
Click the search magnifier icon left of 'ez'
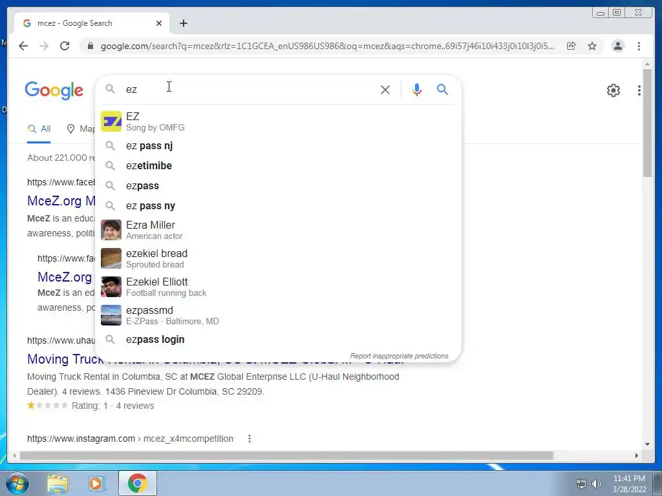point(110,89)
